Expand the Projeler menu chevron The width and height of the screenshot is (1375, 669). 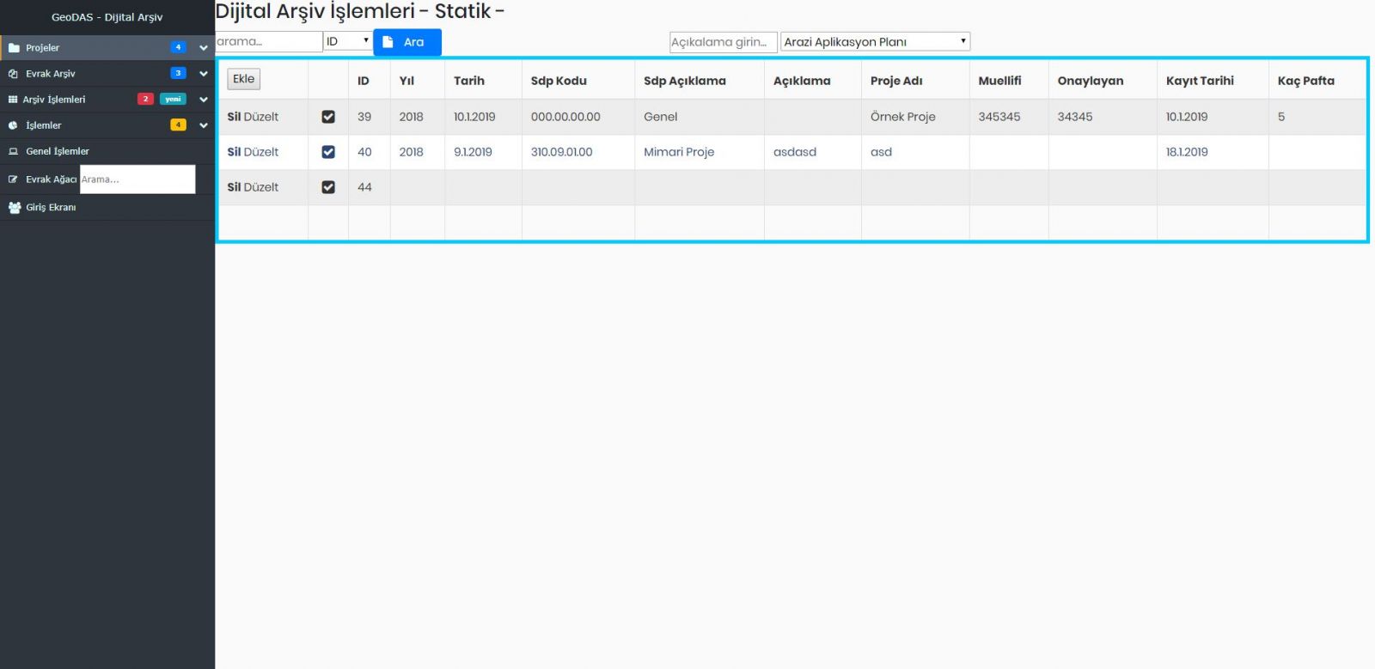point(204,48)
